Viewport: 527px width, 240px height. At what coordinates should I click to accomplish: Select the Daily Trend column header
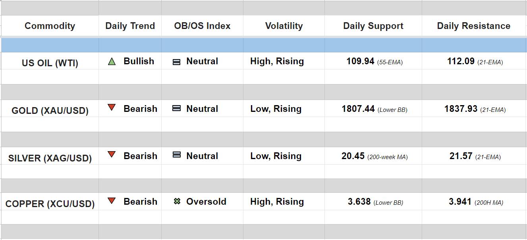pyautogui.click(x=130, y=26)
